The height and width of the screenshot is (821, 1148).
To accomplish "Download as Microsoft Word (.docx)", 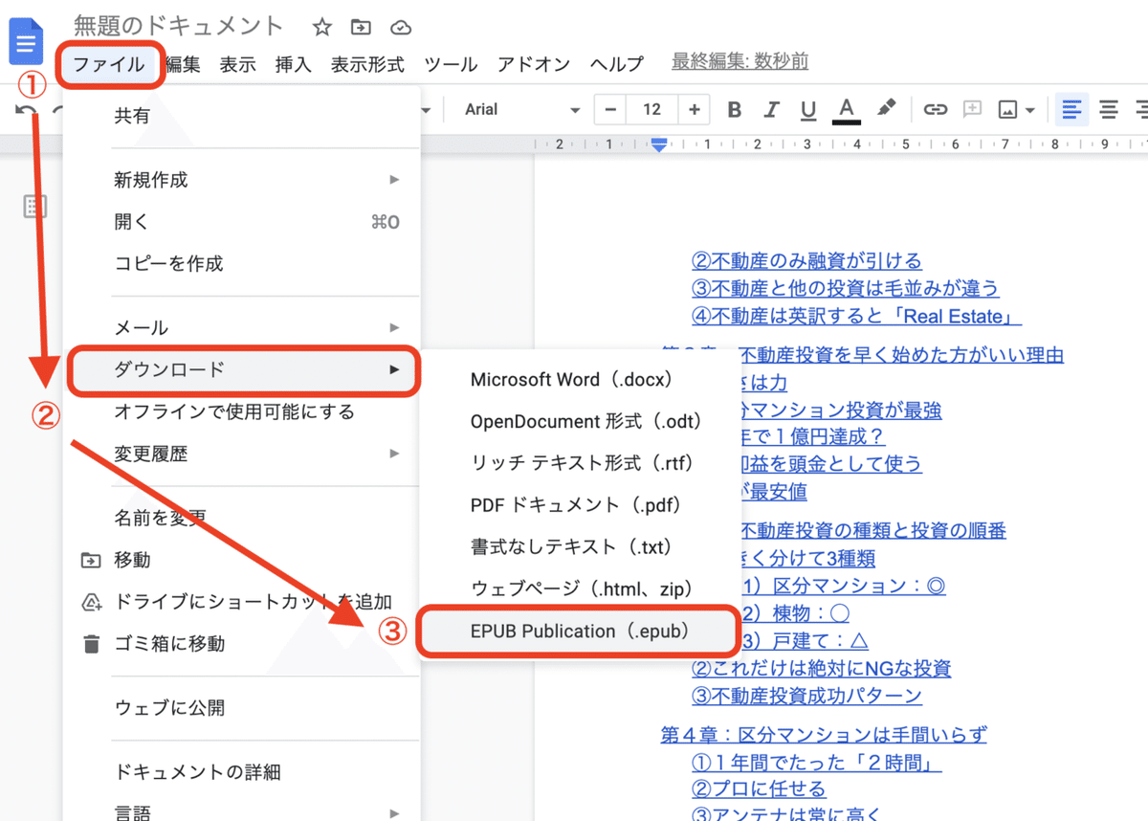I will click(x=579, y=380).
